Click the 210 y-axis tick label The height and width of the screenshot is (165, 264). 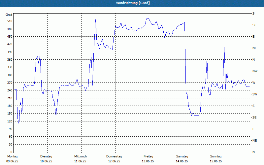tap(10, 98)
